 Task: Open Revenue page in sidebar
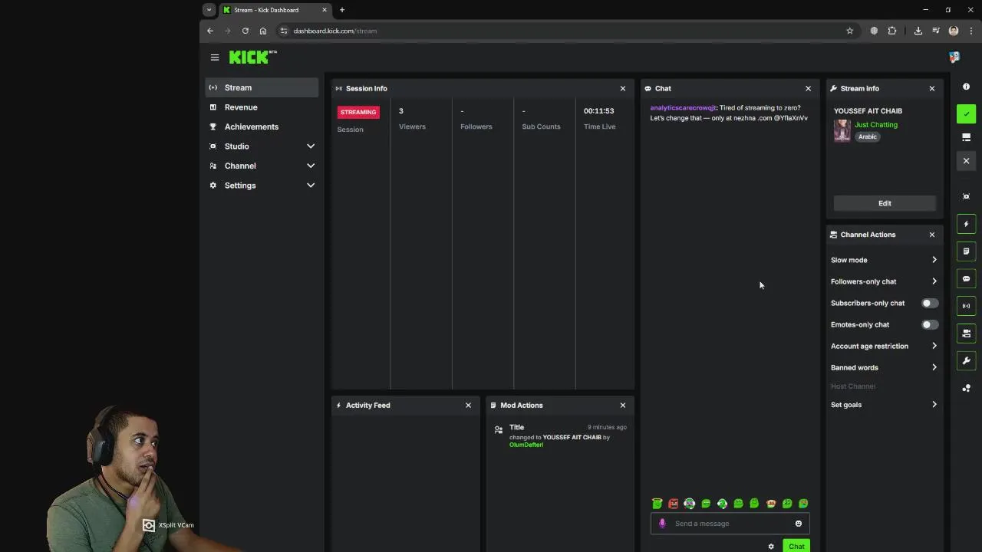coord(262,107)
